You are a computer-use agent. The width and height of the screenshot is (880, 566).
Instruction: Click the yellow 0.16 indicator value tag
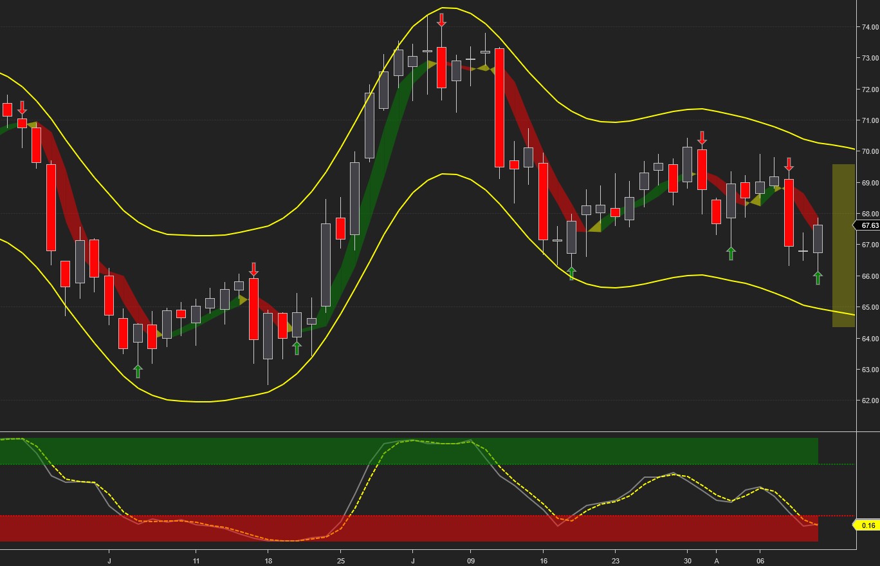[867, 525]
